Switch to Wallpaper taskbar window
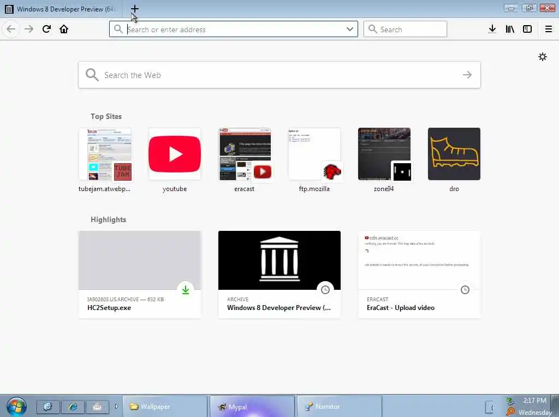 [x=165, y=406]
